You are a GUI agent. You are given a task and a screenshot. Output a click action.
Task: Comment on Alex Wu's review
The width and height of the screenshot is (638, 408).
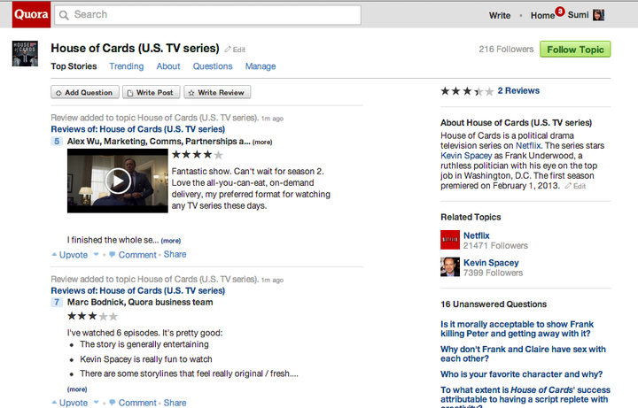[137, 255]
